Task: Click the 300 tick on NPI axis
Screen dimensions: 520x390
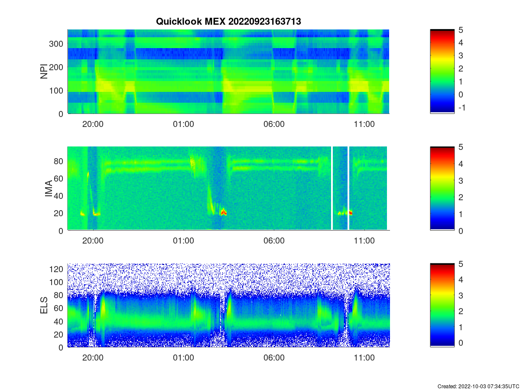Action: pos(57,43)
